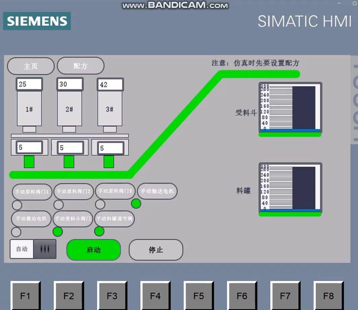Click green valve block under silo 2#
358x310 pixels.
(x=69, y=162)
